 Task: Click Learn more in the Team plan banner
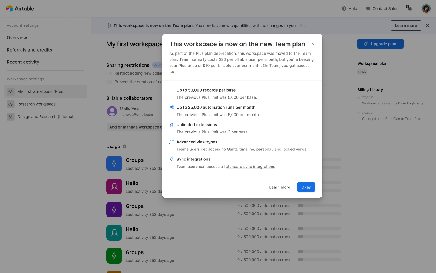pyautogui.click(x=406, y=25)
